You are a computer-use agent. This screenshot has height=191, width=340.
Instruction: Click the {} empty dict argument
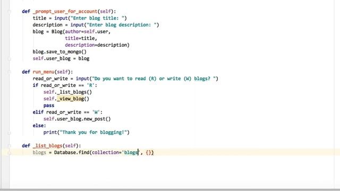click(148, 152)
